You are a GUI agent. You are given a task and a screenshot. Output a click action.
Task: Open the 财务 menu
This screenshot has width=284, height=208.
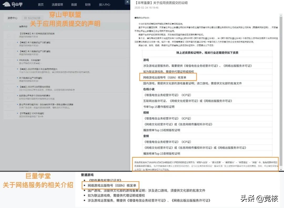pyautogui.click(x=88, y=4)
